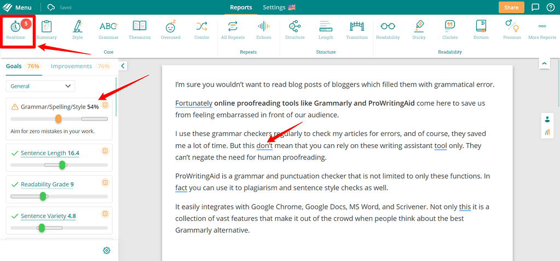Click the orange Share button
This screenshot has height=261, width=560.
pos(511,8)
